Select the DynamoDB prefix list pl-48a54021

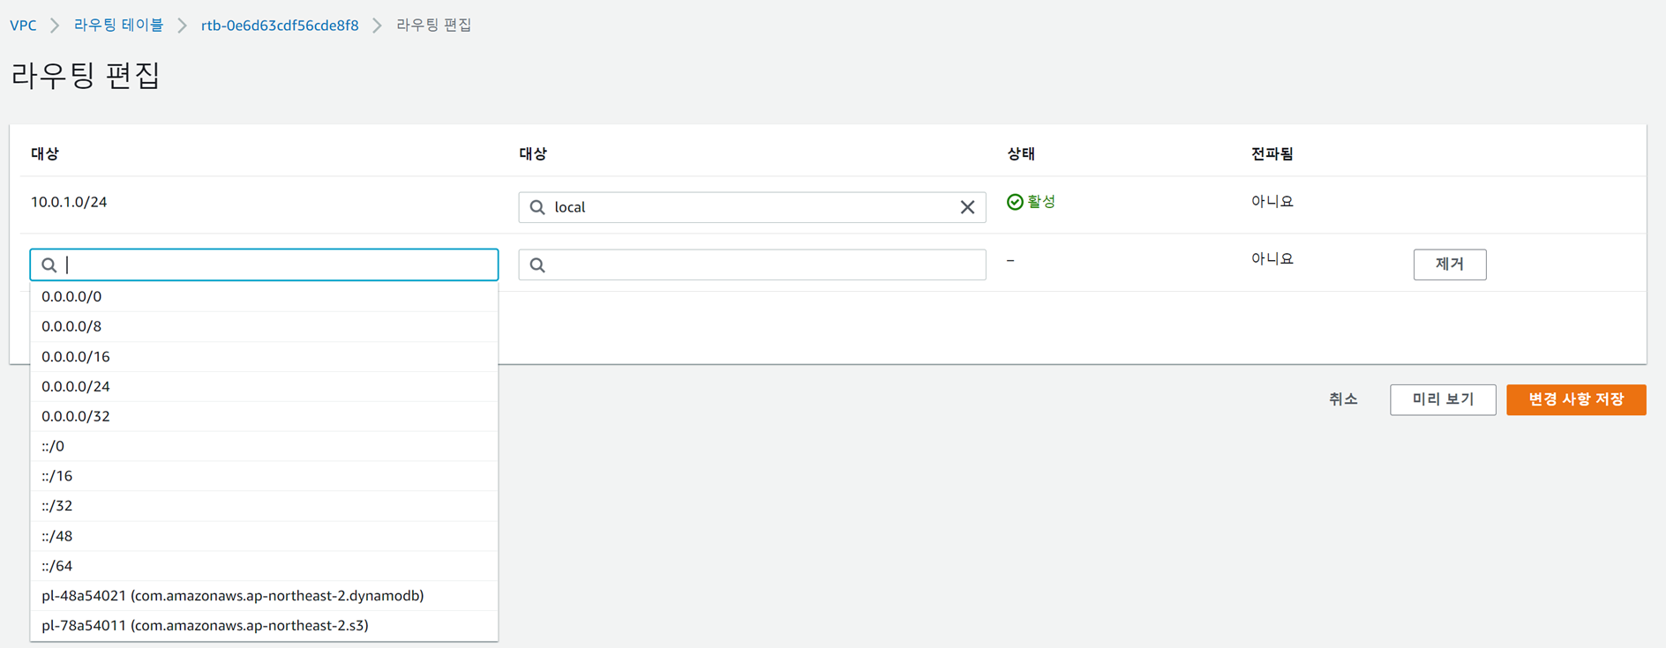pos(233,596)
